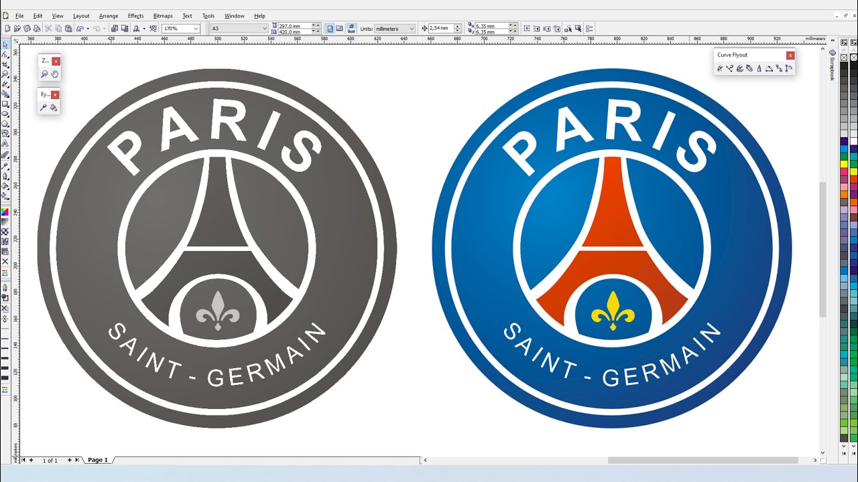Viewport: 858px width, 482px height.
Task: Open the Tools menu
Action: point(208,15)
